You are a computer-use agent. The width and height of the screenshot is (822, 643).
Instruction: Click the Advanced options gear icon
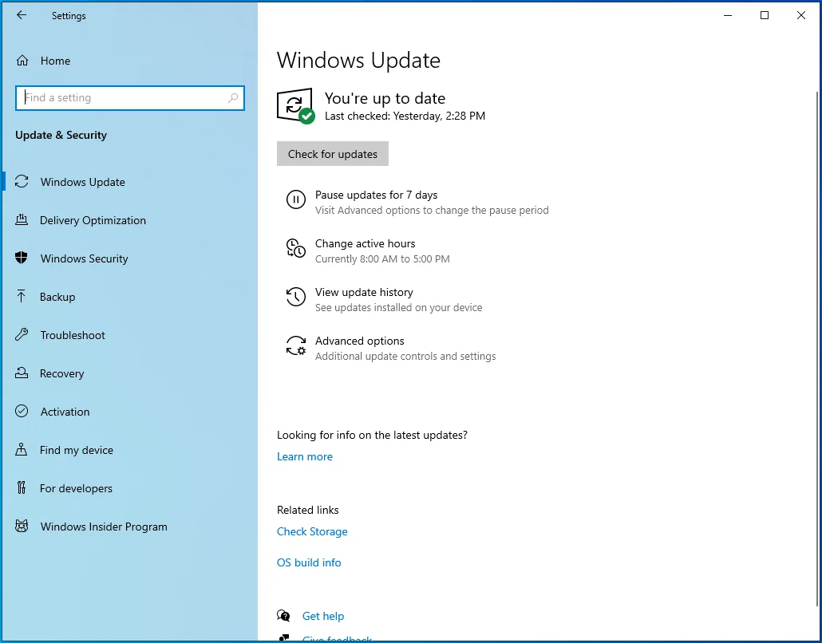pos(295,346)
